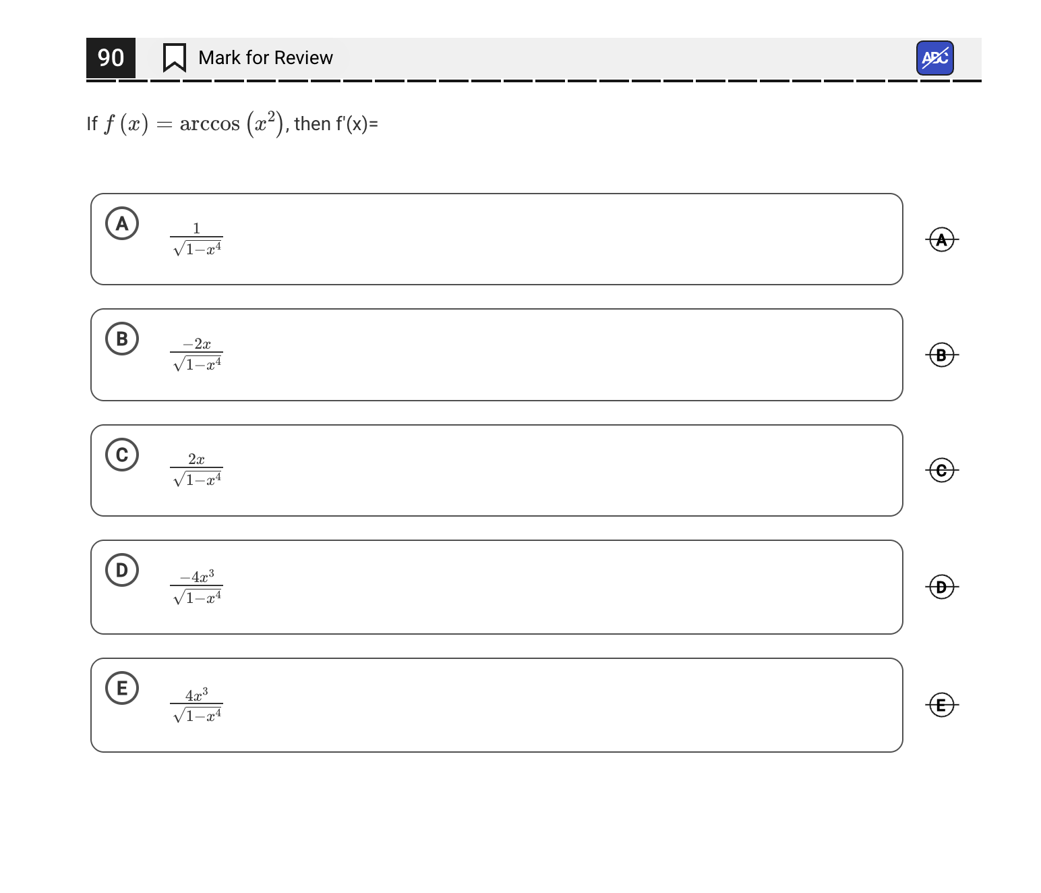Image resolution: width=1041 pixels, height=893 pixels.
Task: Strike through option B on the right
Action: 941,355
